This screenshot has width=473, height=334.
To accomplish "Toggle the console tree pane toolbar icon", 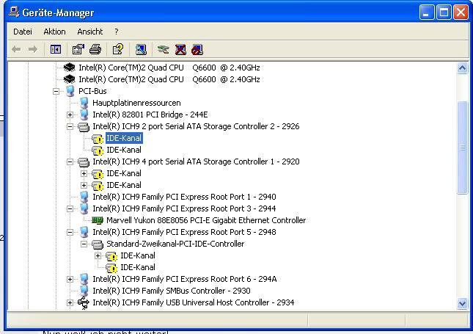I will pyautogui.click(x=56, y=49).
